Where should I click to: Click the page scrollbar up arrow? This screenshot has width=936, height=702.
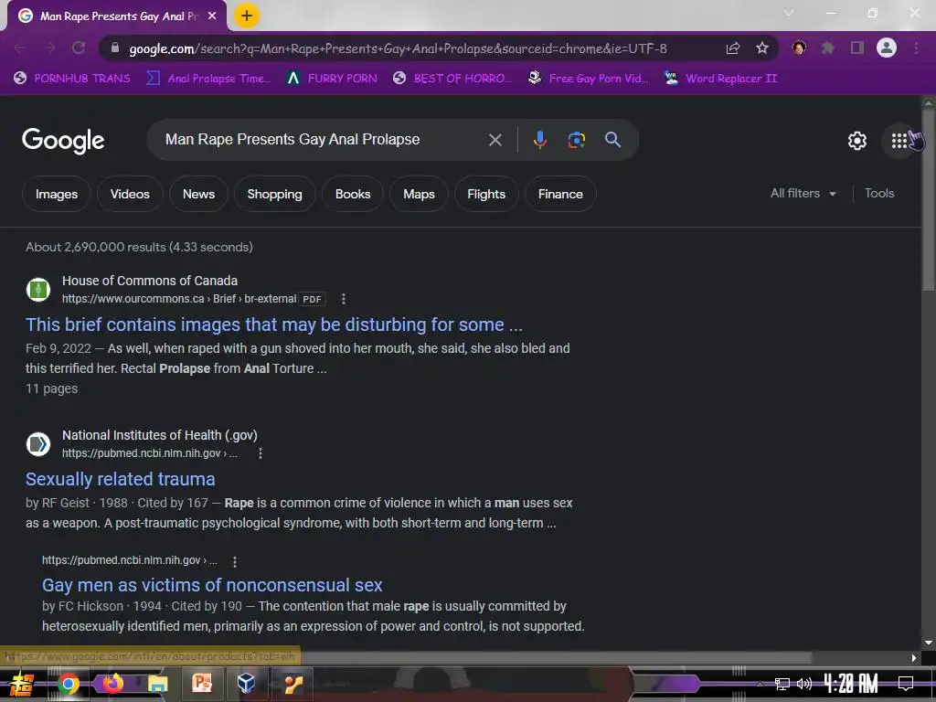pos(929,102)
